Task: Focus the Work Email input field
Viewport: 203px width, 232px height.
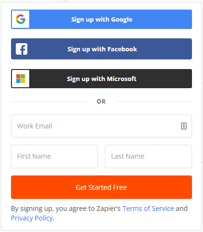Action: point(101,126)
